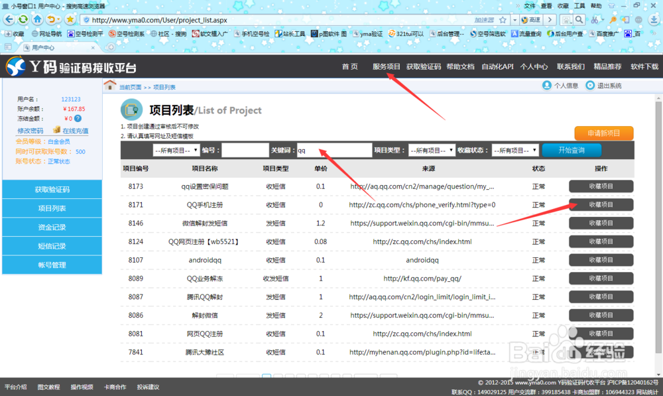Open the search engine selector paw icon
The height and width of the screenshot is (396, 663).
tap(566, 20)
